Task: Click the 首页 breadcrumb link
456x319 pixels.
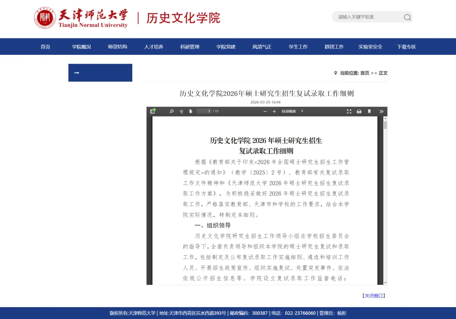Action: pos(365,73)
